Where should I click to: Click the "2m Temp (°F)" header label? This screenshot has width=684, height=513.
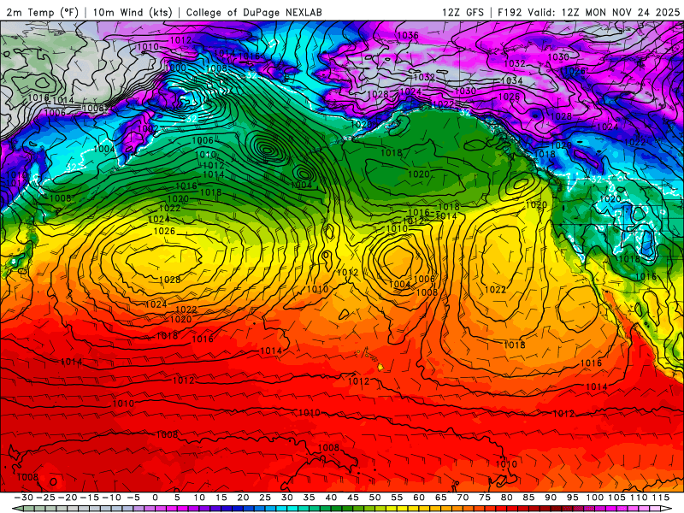click(x=42, y=12)
